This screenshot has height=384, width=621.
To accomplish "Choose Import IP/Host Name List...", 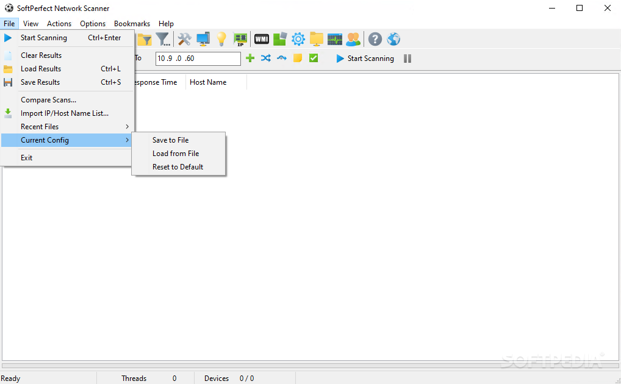I will click(67, 113).
